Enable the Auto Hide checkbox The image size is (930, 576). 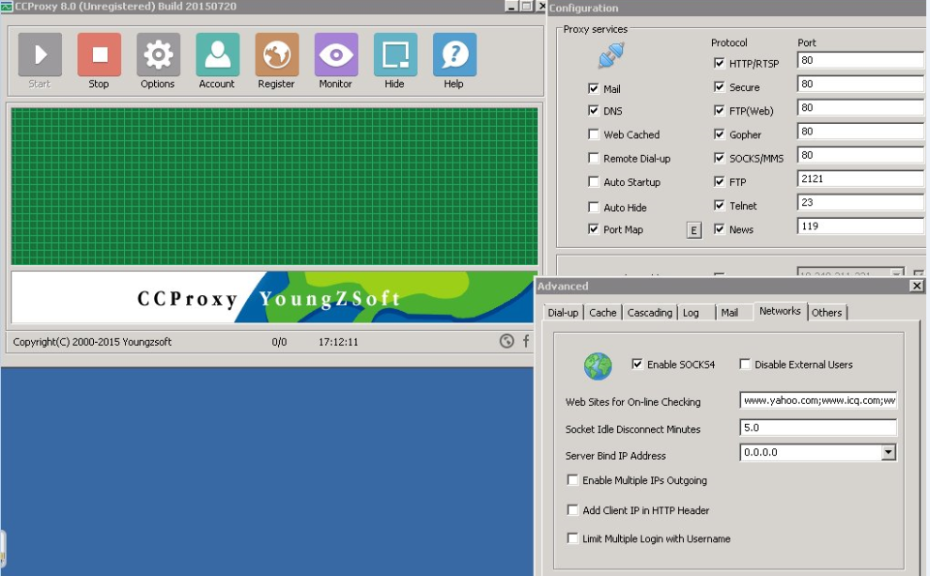593,207
